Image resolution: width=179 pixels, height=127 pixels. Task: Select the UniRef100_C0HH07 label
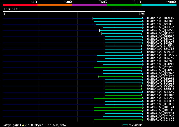point(161,101)
